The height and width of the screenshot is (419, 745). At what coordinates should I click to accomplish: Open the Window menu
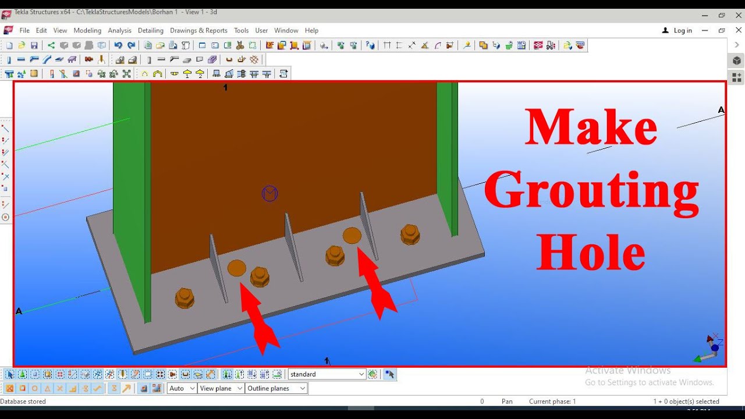point(286,30)
